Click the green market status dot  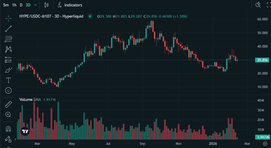coord(90,16)
